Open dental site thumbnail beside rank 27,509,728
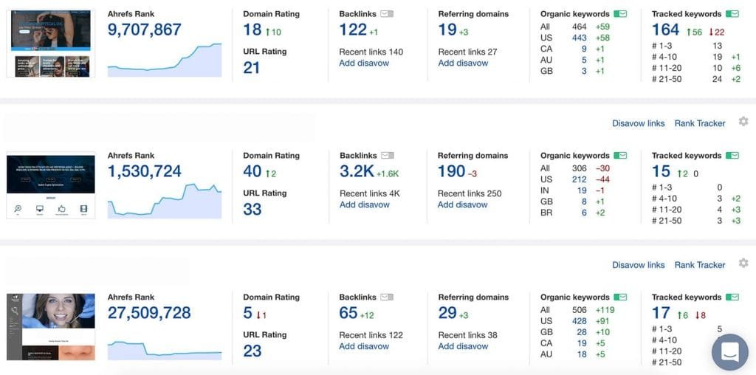This screenshot has width=756, height=375. [51, 327]
